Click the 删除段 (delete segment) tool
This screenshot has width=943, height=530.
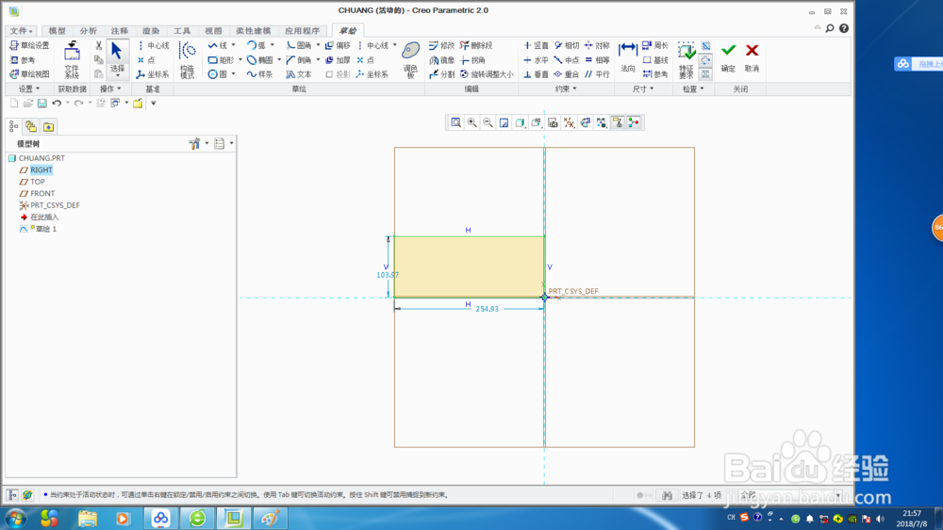(476, 45)
